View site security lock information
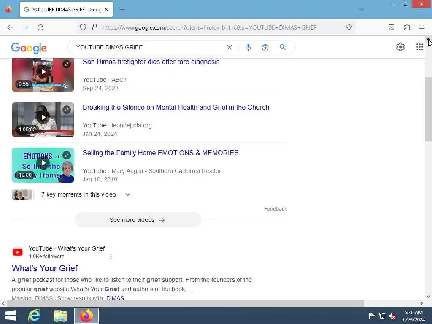Image resolution: width=432 pixels, height=324 pixels. click(x=95, y=27)
